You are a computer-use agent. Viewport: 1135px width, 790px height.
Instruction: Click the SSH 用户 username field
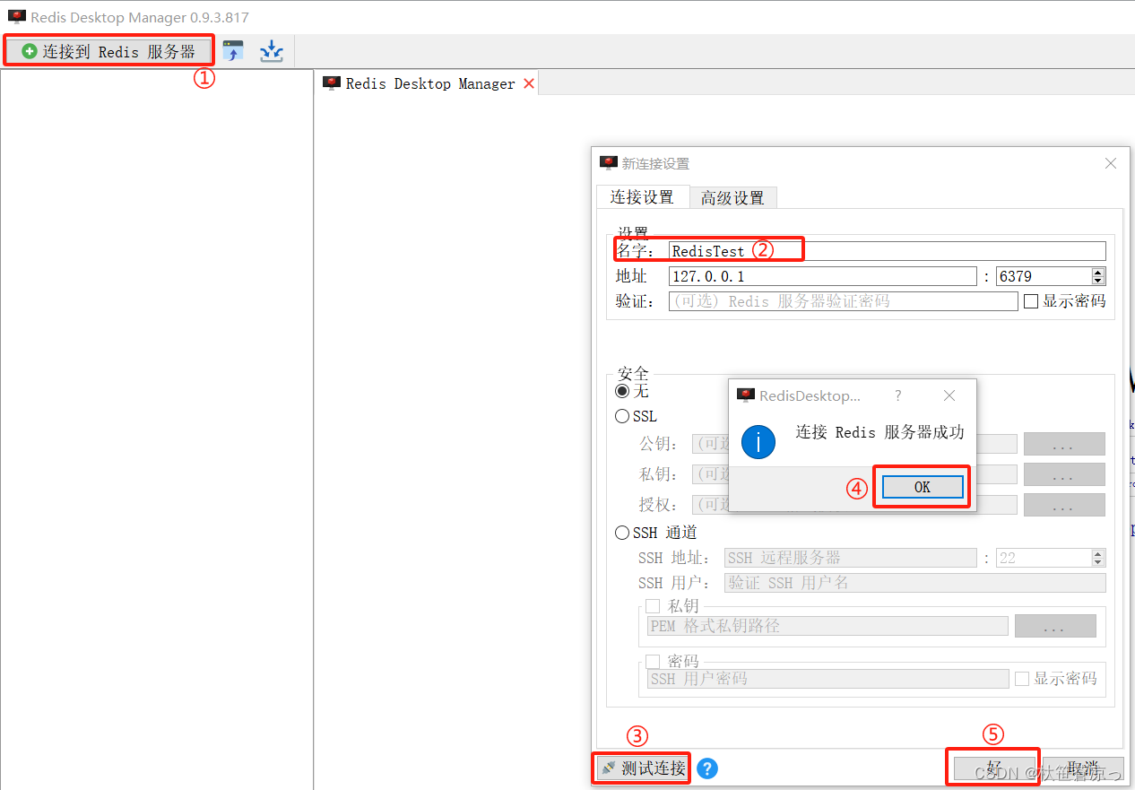(x=914, y=583)
